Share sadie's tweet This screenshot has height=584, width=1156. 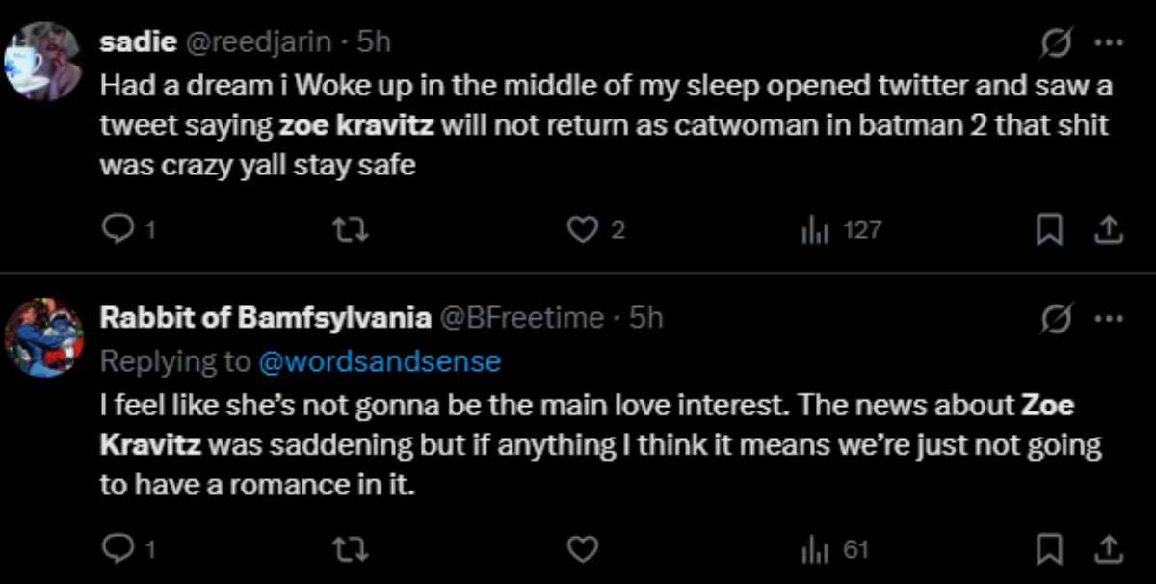pos(1108,229)
